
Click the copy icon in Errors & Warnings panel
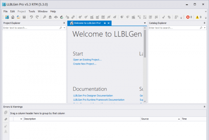(6, 112)
